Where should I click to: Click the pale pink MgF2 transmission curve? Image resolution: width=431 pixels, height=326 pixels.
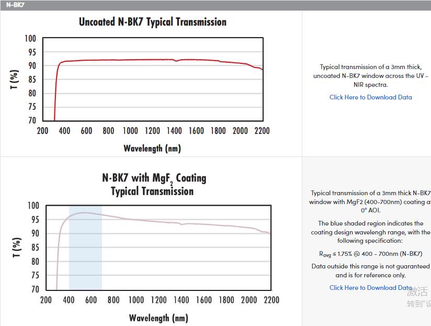[157, 220]
